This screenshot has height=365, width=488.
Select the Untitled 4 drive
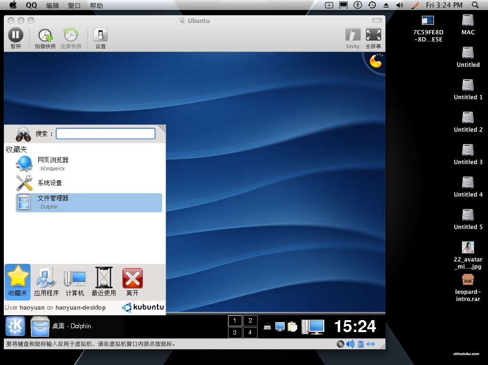click(x=468, y=187)
